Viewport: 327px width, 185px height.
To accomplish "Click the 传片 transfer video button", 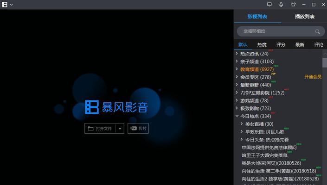I will click(x=138, y=128).
